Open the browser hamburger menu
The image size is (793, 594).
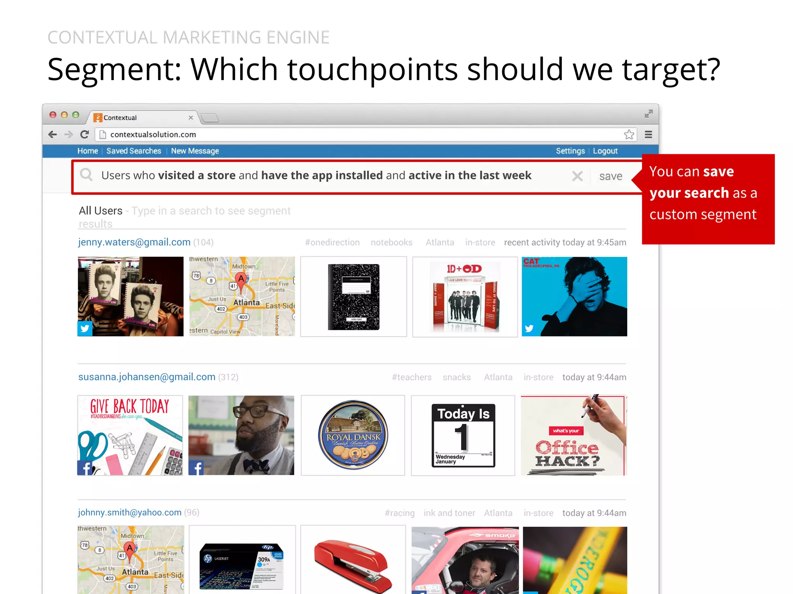(648, 134)
